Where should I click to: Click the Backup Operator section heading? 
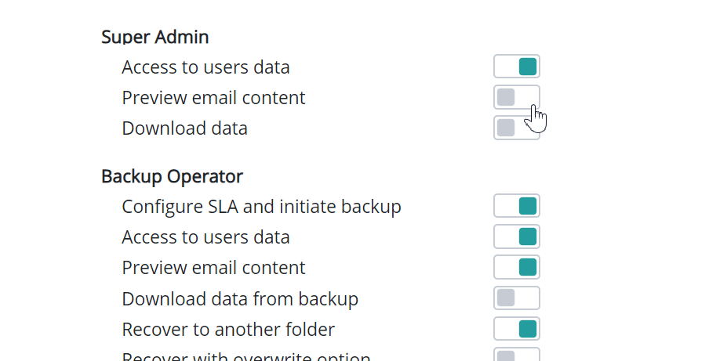[172, 176]
